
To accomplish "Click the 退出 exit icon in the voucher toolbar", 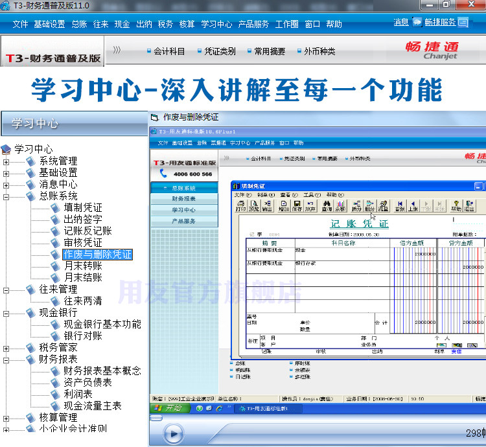I will point(469,206).
